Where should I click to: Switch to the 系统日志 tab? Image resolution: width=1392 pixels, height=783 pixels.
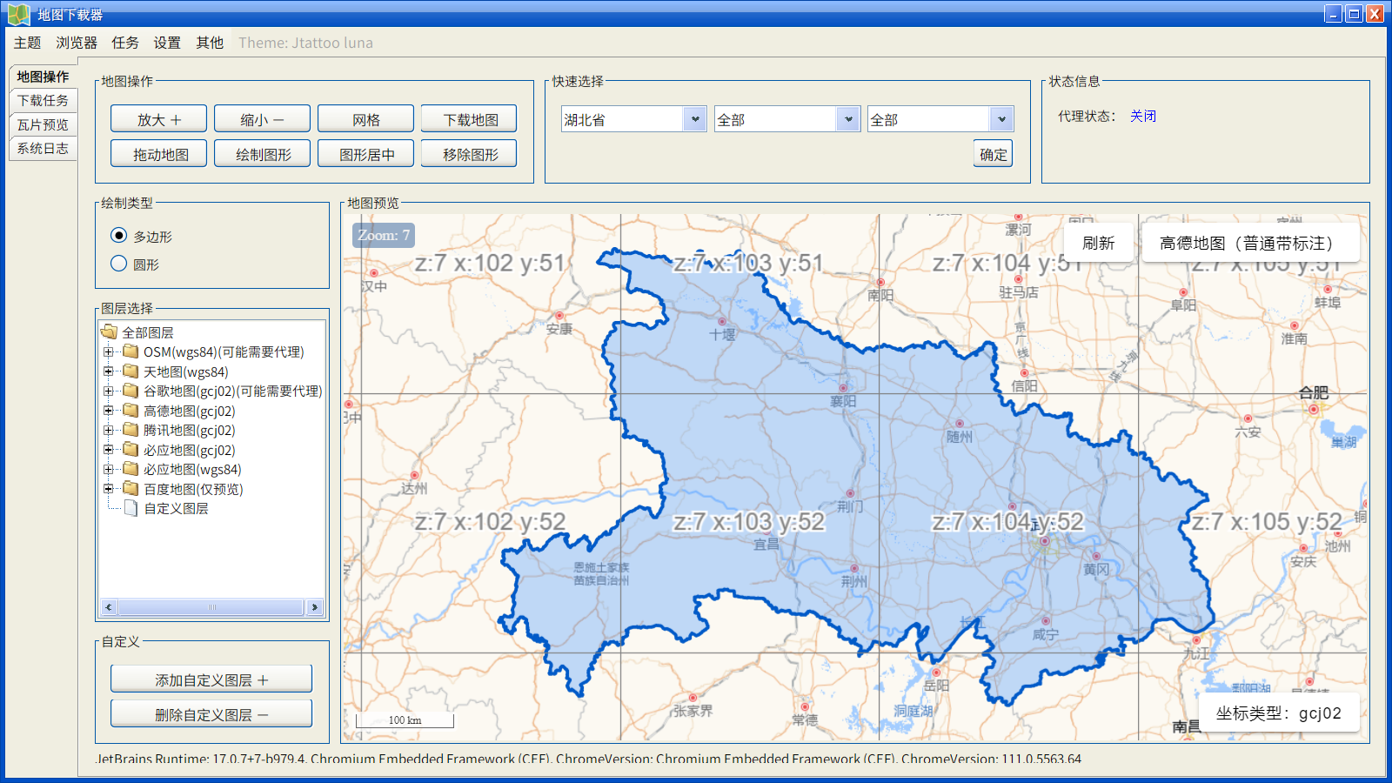(x=43, y=148)
